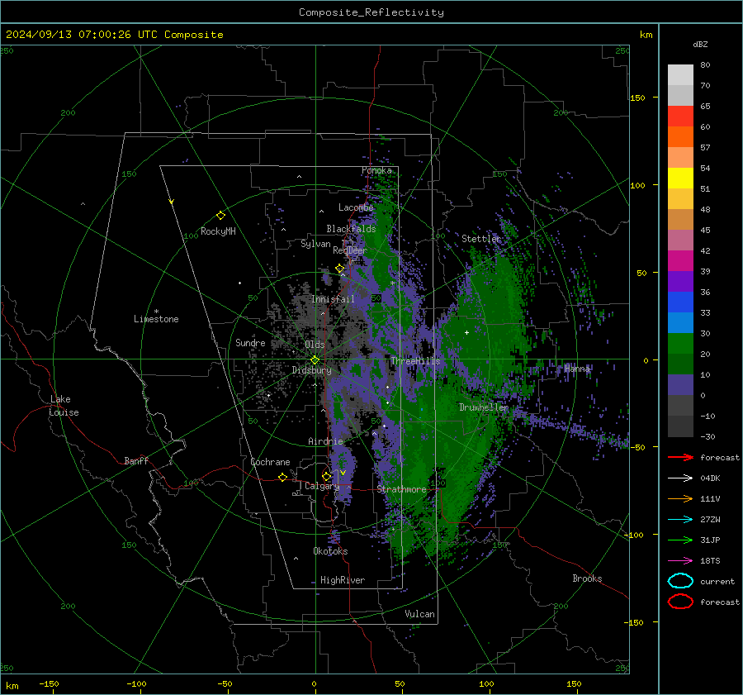Image resolution: width=743 pixels, height=695 pixels.
Task: Pick the yellow 54 dBZ color swatch
Action: (680, 178)
